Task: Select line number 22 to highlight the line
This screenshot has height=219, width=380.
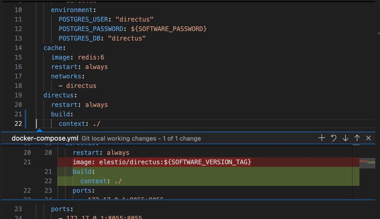Action: point(18,124)
